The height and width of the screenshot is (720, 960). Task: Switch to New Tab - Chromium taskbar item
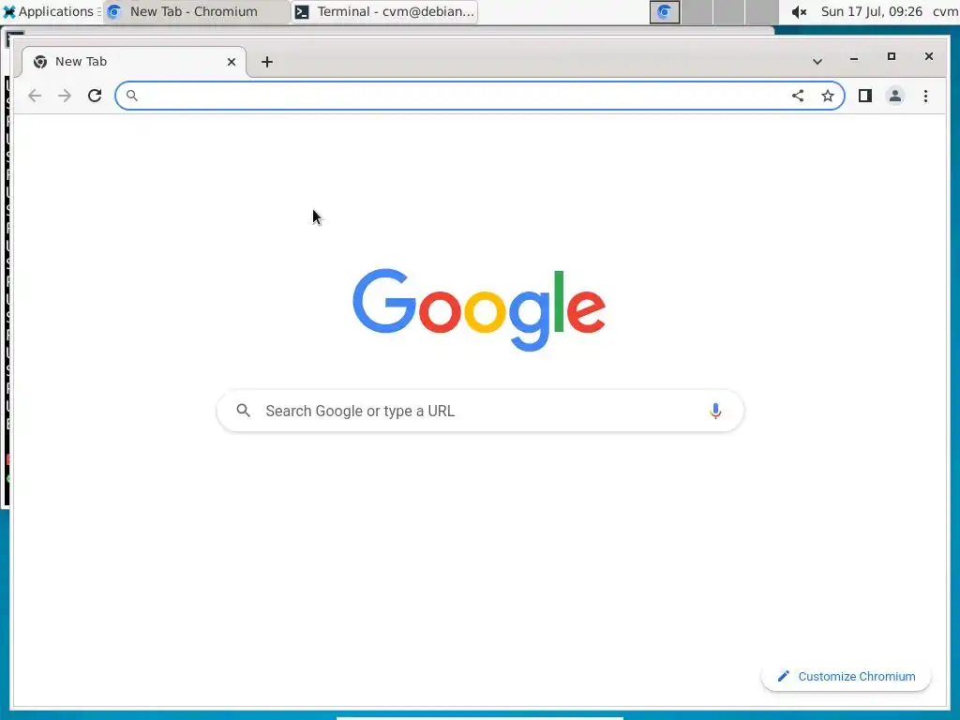click(x=195, y=11)
